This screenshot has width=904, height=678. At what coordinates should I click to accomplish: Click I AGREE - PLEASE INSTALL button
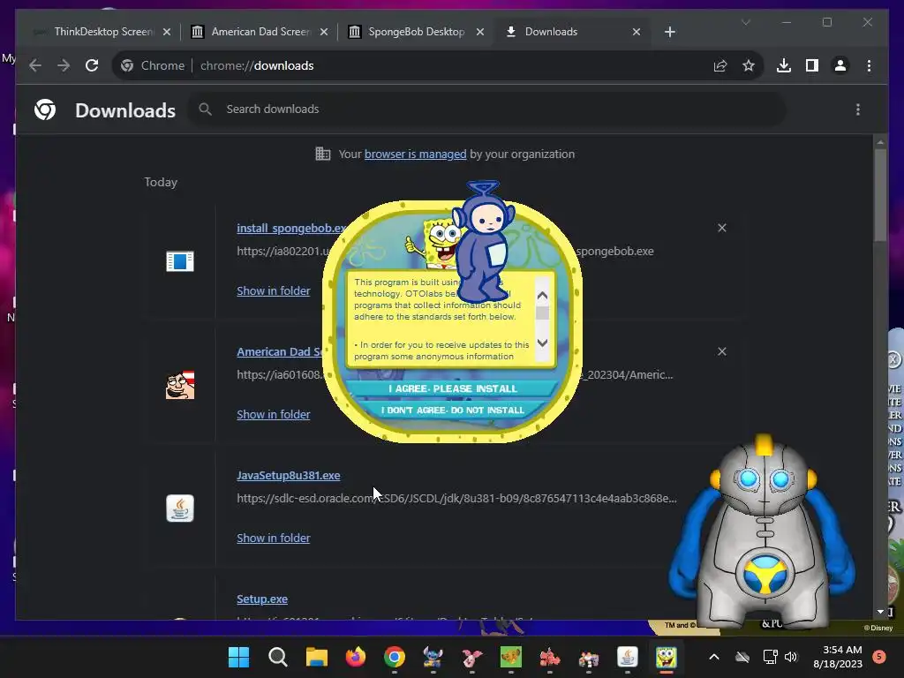(452, 388)
